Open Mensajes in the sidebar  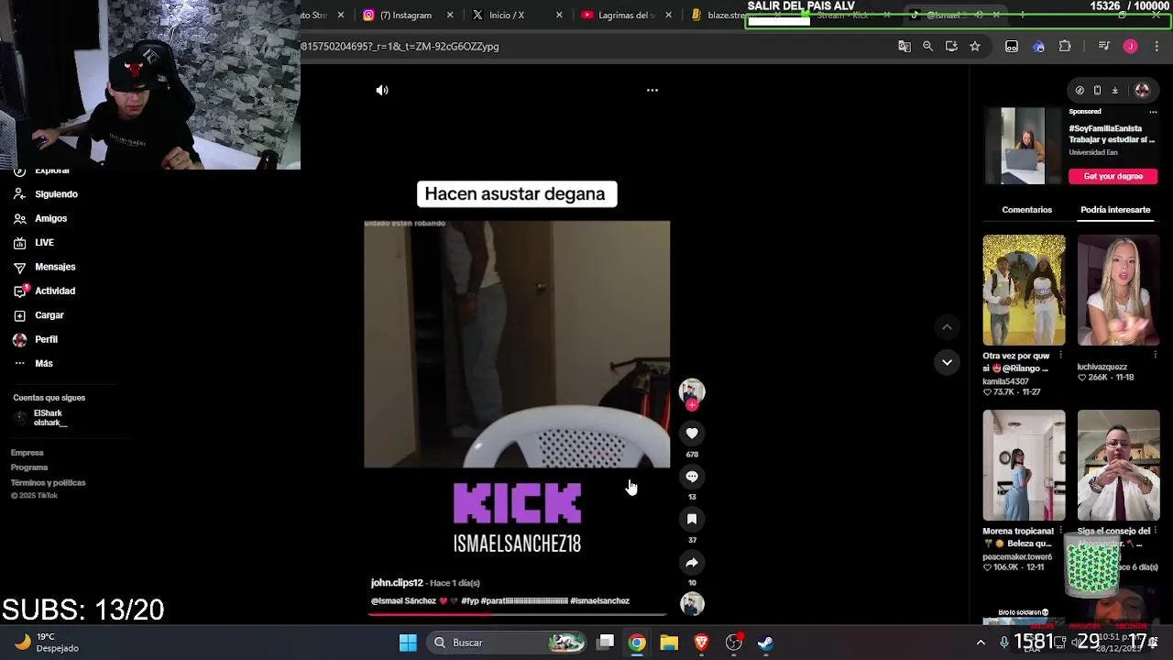click(x=44, y=267)
